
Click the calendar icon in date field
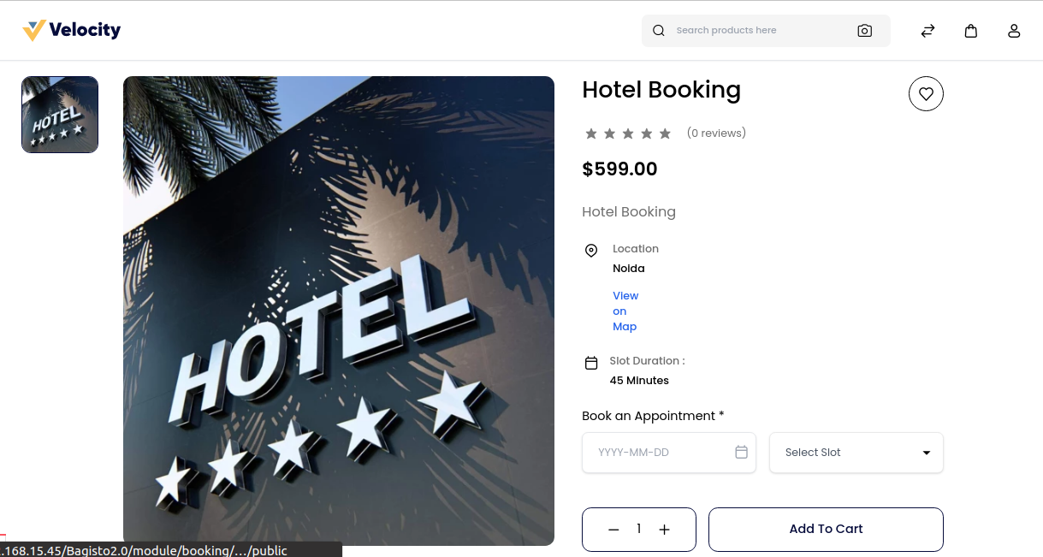point(742,452)
